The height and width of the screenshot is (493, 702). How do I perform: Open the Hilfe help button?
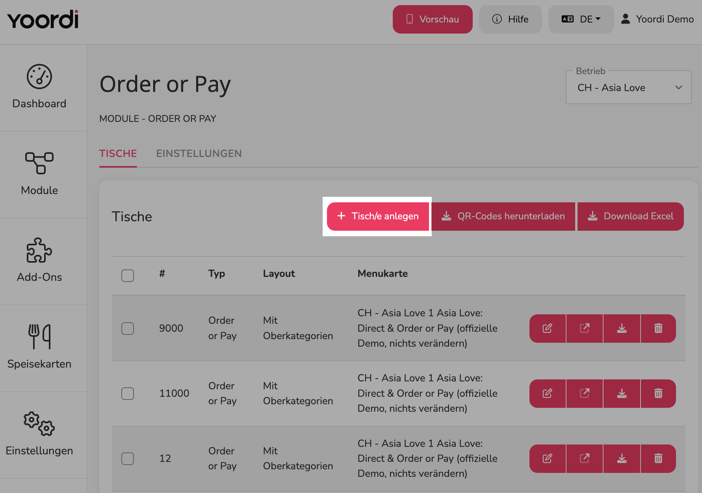coord(511,19)
